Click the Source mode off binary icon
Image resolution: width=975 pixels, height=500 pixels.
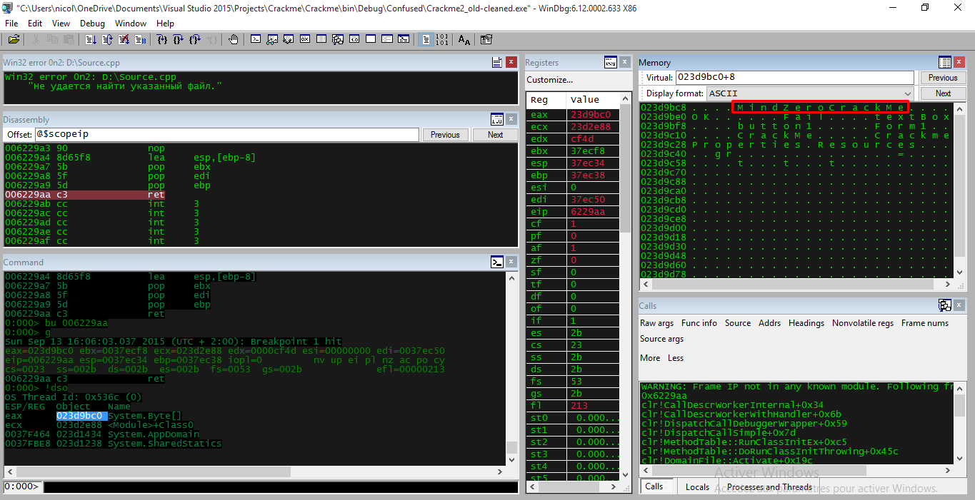click(442, 40)
